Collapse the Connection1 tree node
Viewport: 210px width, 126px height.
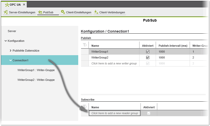pyautogui.click(x=11, y=60)
